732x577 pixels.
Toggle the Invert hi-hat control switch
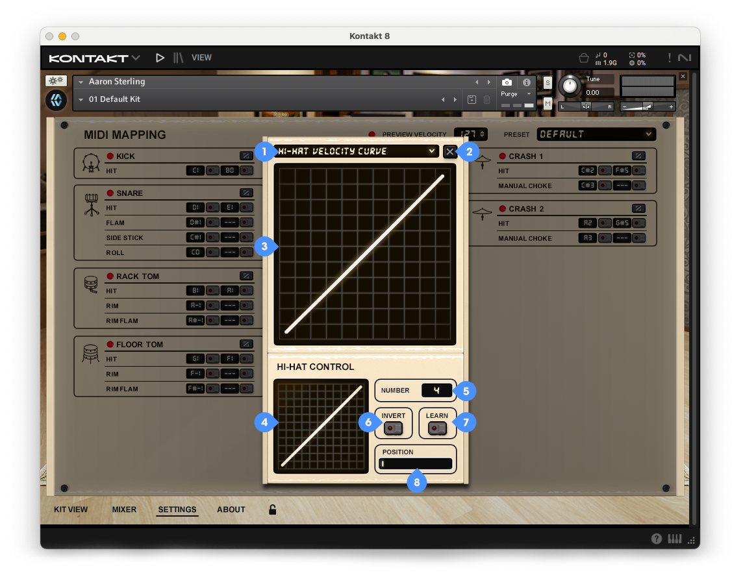393,428
